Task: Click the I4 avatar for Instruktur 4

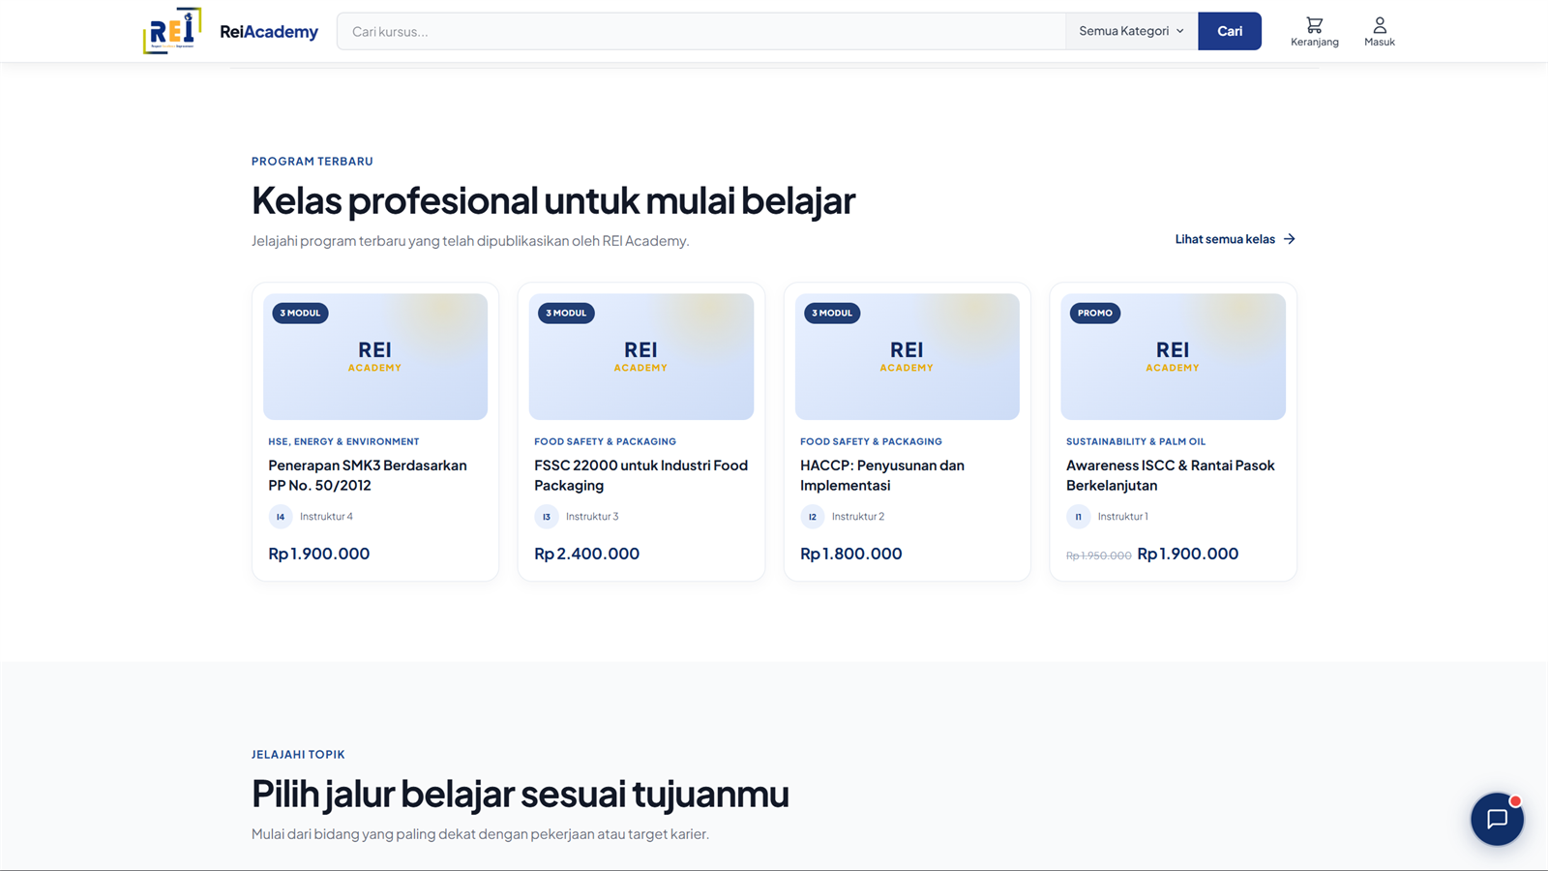Action: [281, 517]
